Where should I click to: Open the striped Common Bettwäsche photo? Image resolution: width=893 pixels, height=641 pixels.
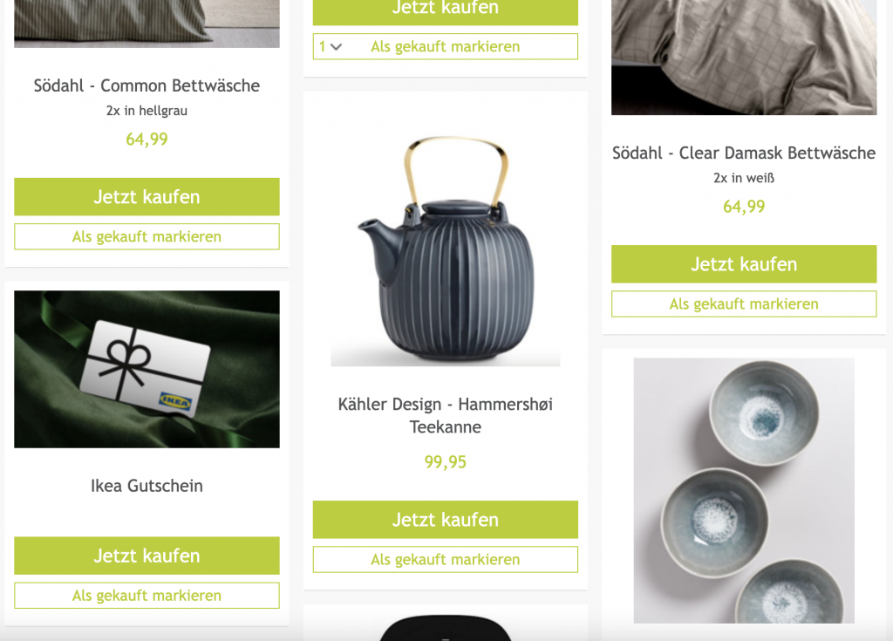pos(147,24)
